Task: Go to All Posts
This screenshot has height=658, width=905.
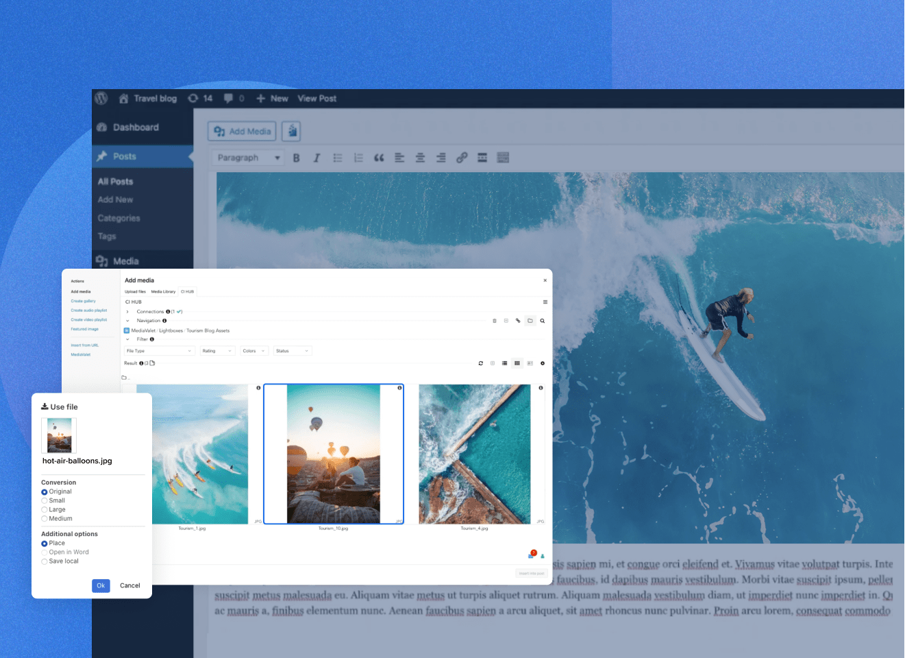Action: tap(115, 182)
